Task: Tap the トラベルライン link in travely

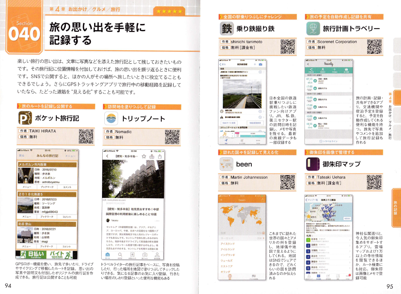Action: (329, 141)
